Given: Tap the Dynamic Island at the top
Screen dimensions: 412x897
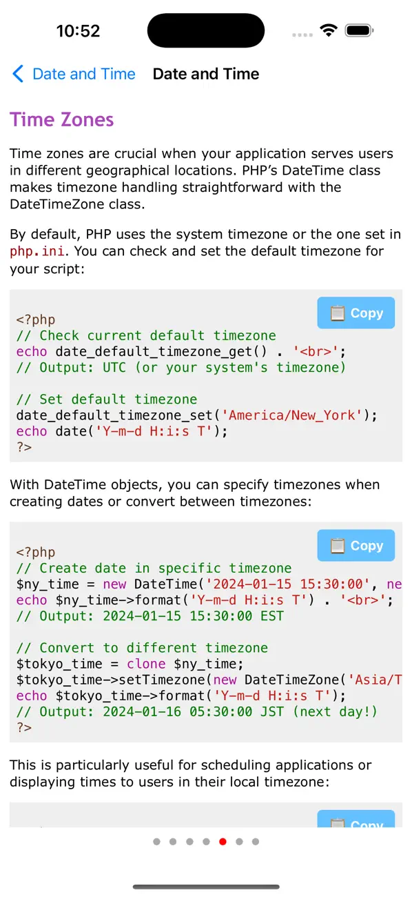Looking at the screenshot, I should [x=205, y=30].
